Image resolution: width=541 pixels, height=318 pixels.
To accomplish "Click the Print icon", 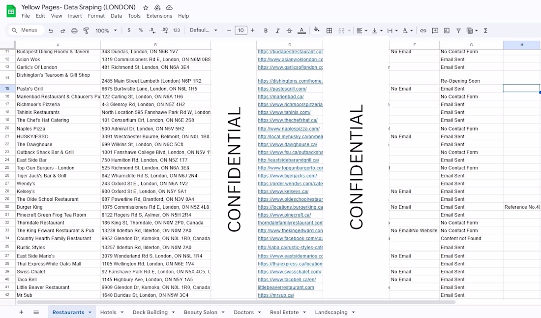I will (75, 31).
